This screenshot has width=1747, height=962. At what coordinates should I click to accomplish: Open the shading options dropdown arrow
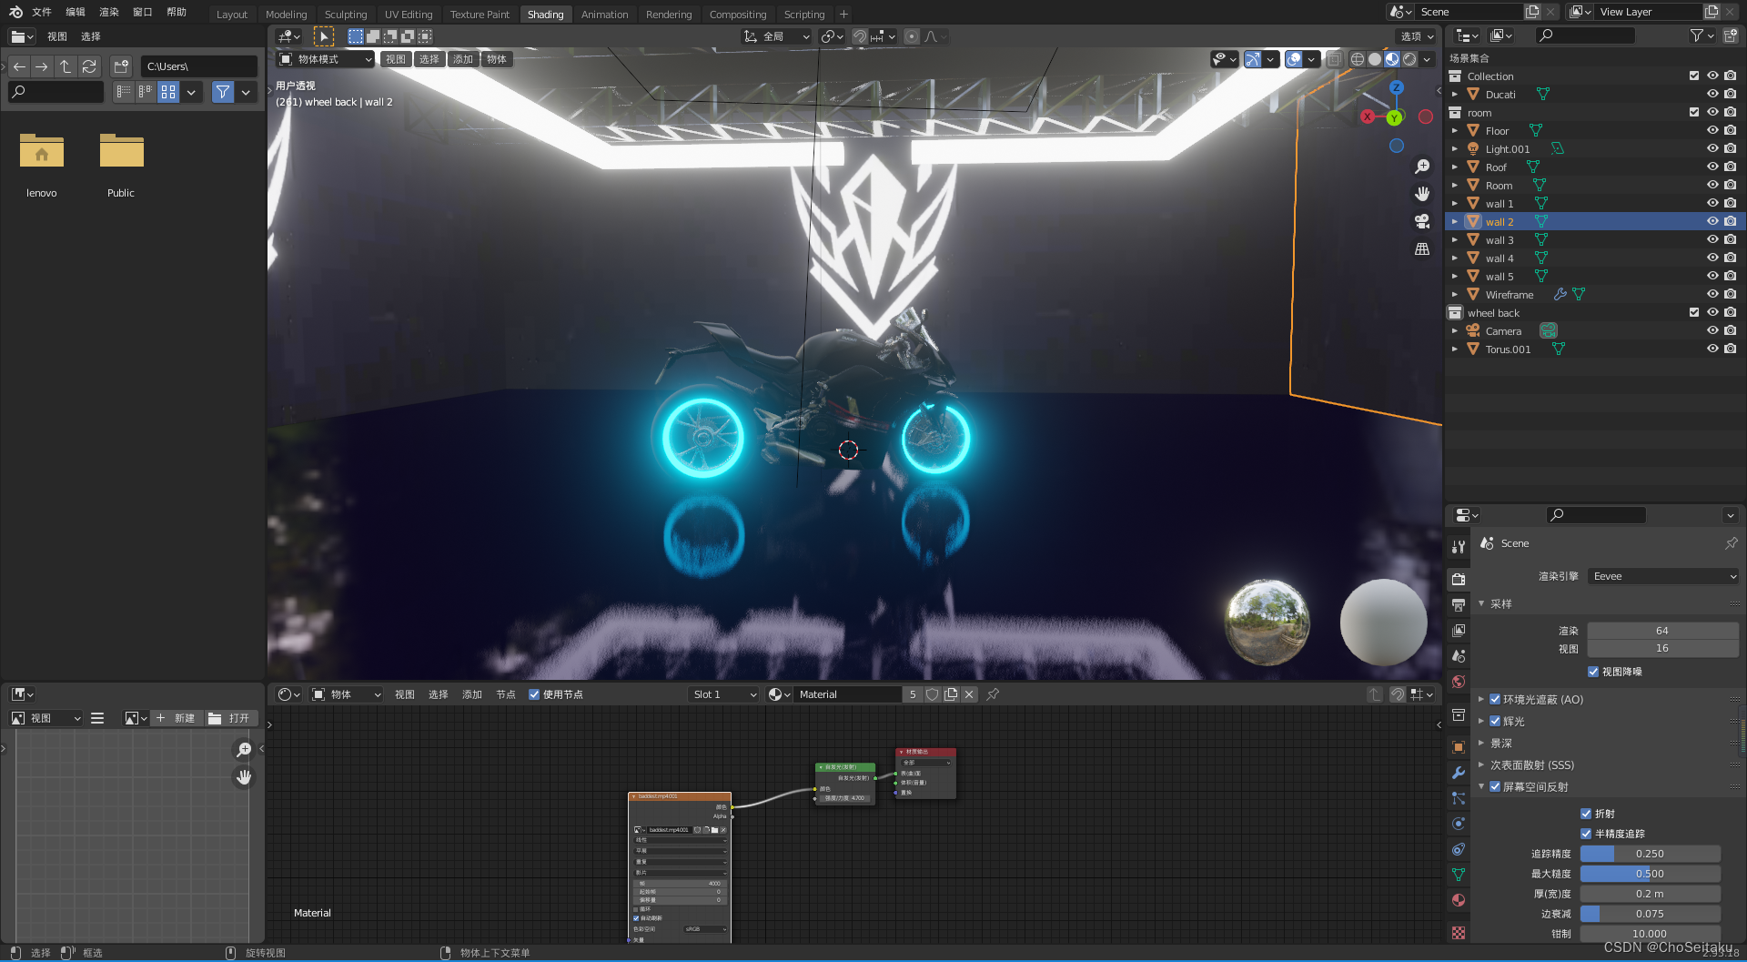point(1429,59)
